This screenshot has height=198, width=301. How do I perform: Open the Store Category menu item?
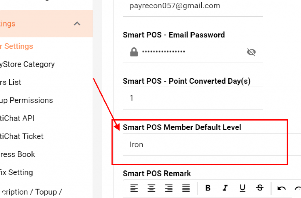pos(27,64)
